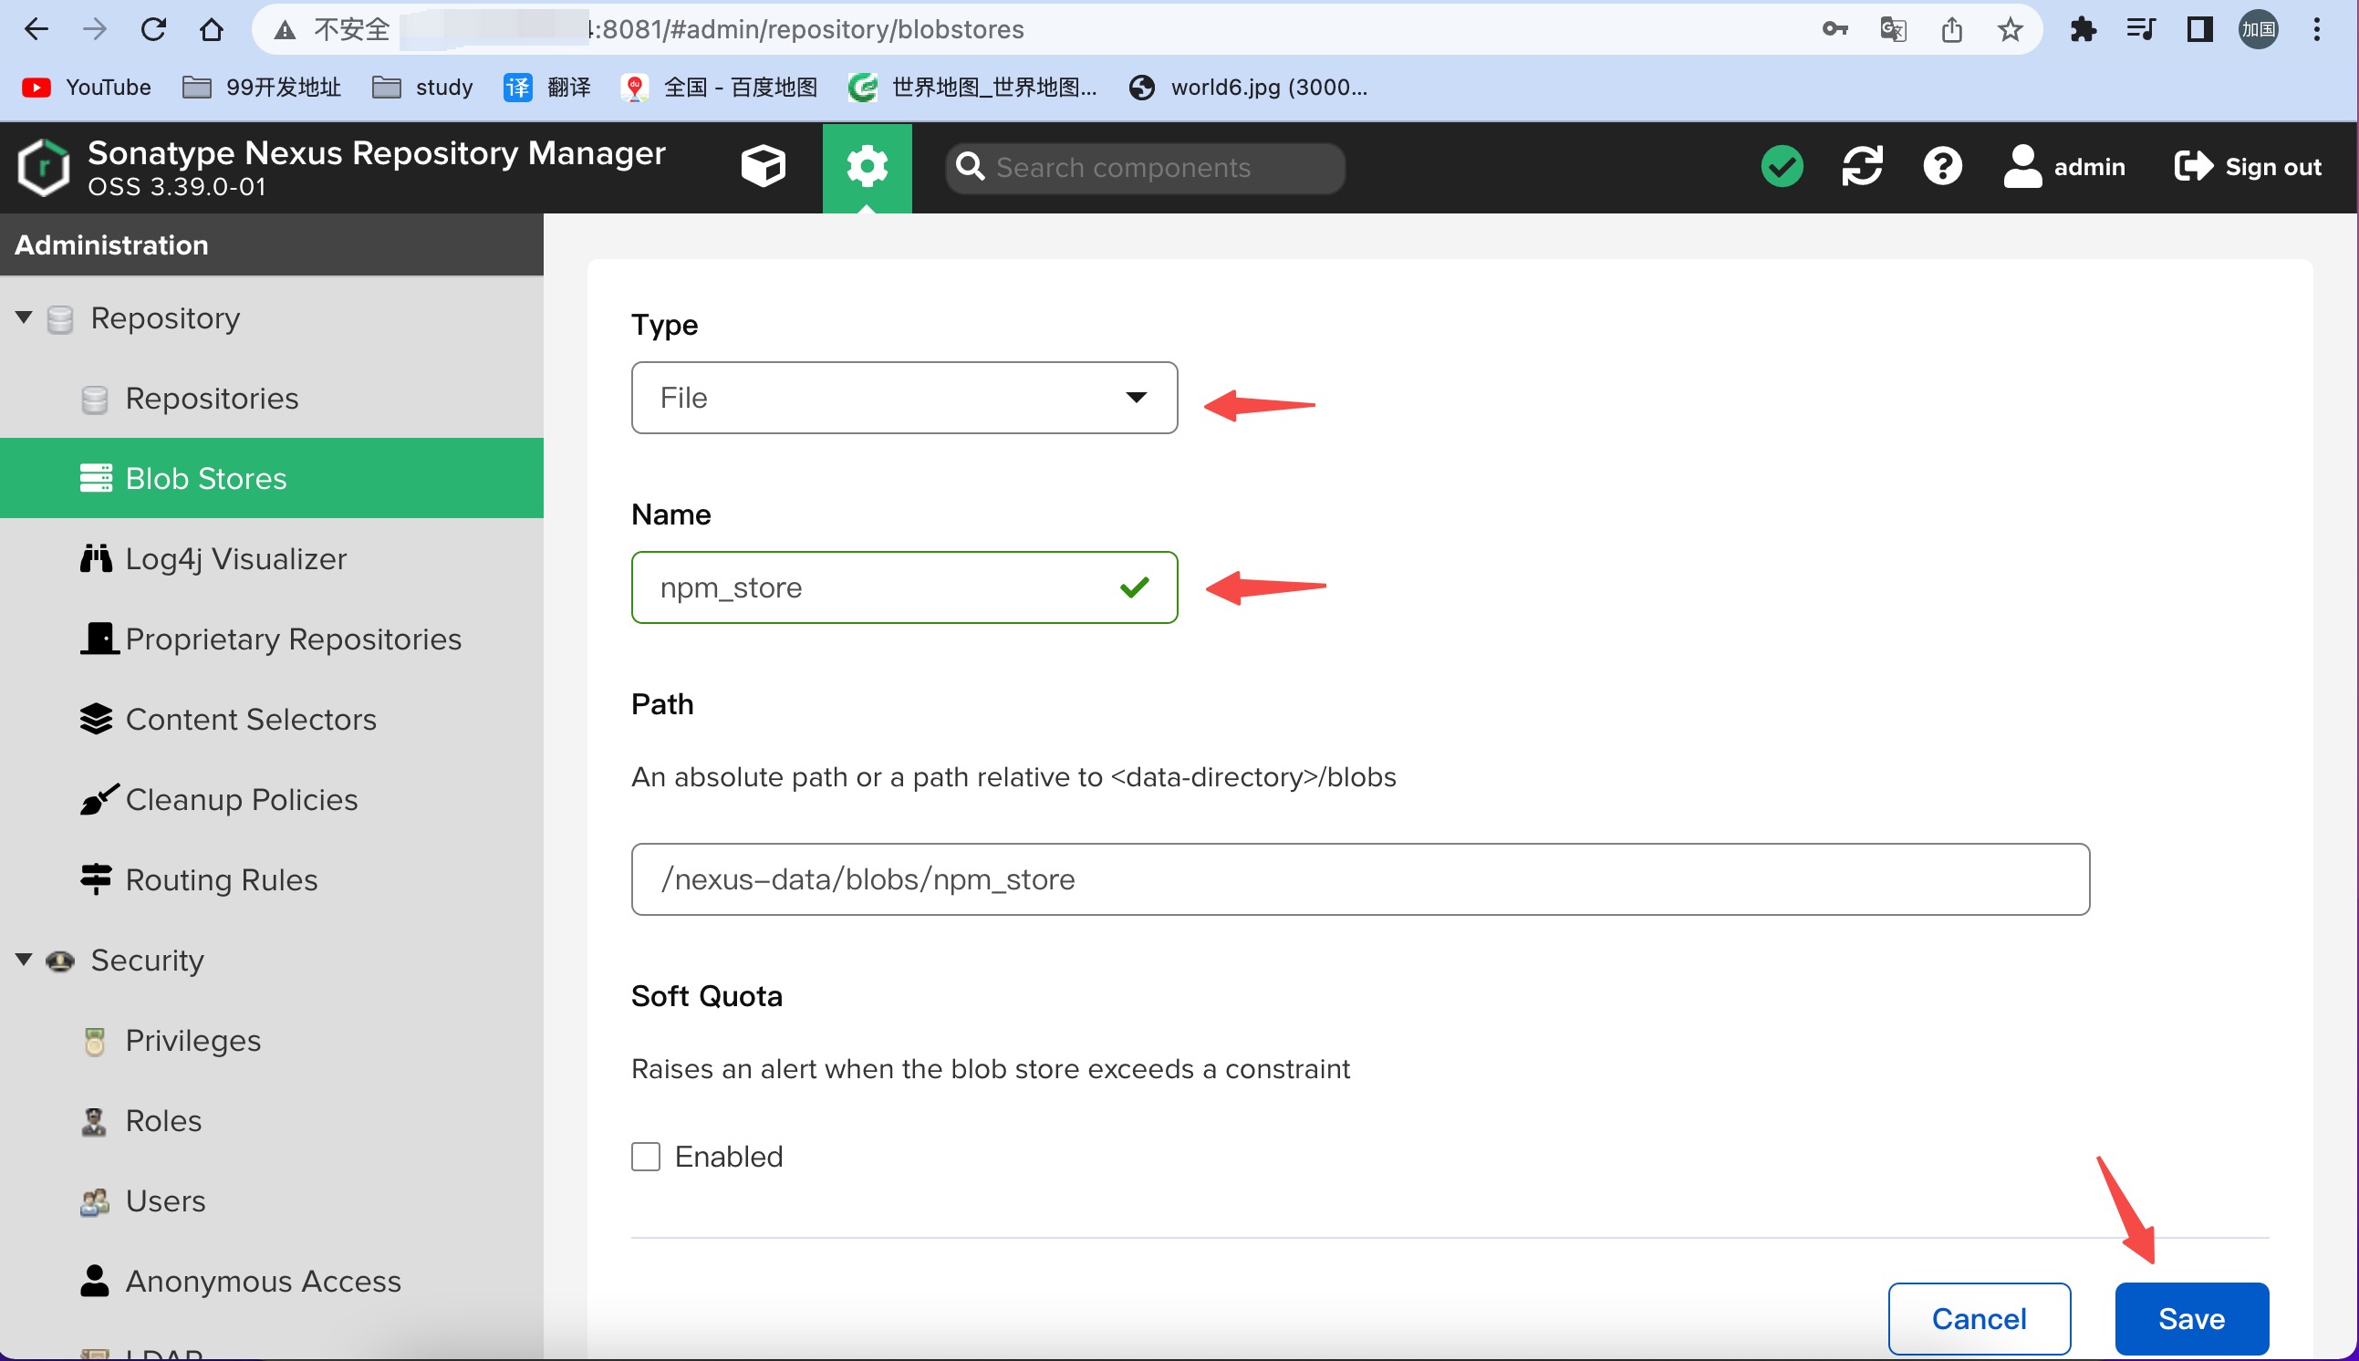2359x1361 pixels.
Task: Open Users in the sidebar
Action: (x=271, y=1201)
